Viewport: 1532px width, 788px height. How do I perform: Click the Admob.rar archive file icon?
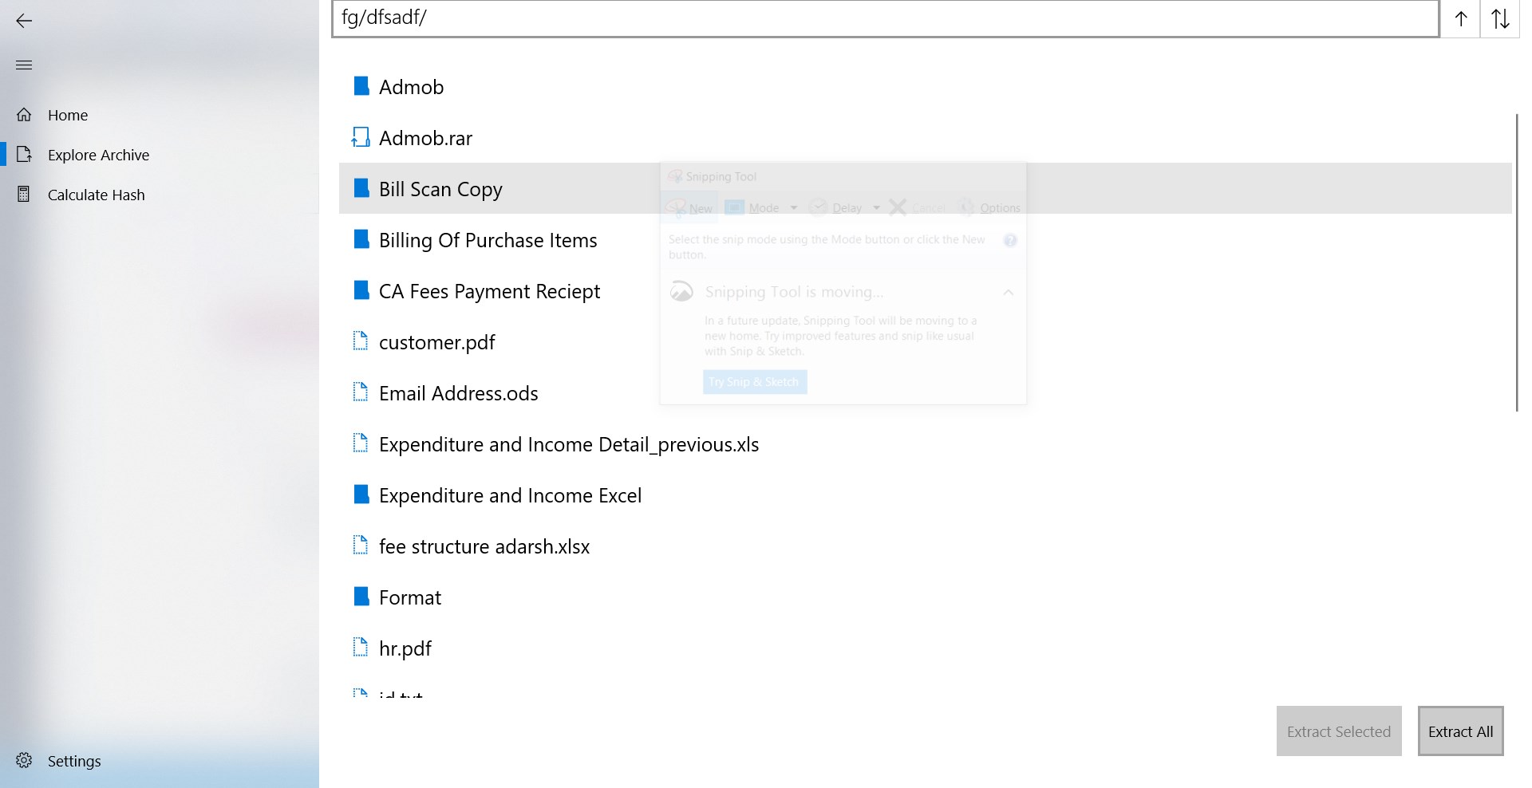pyautogui.click(x=361, y=138)
